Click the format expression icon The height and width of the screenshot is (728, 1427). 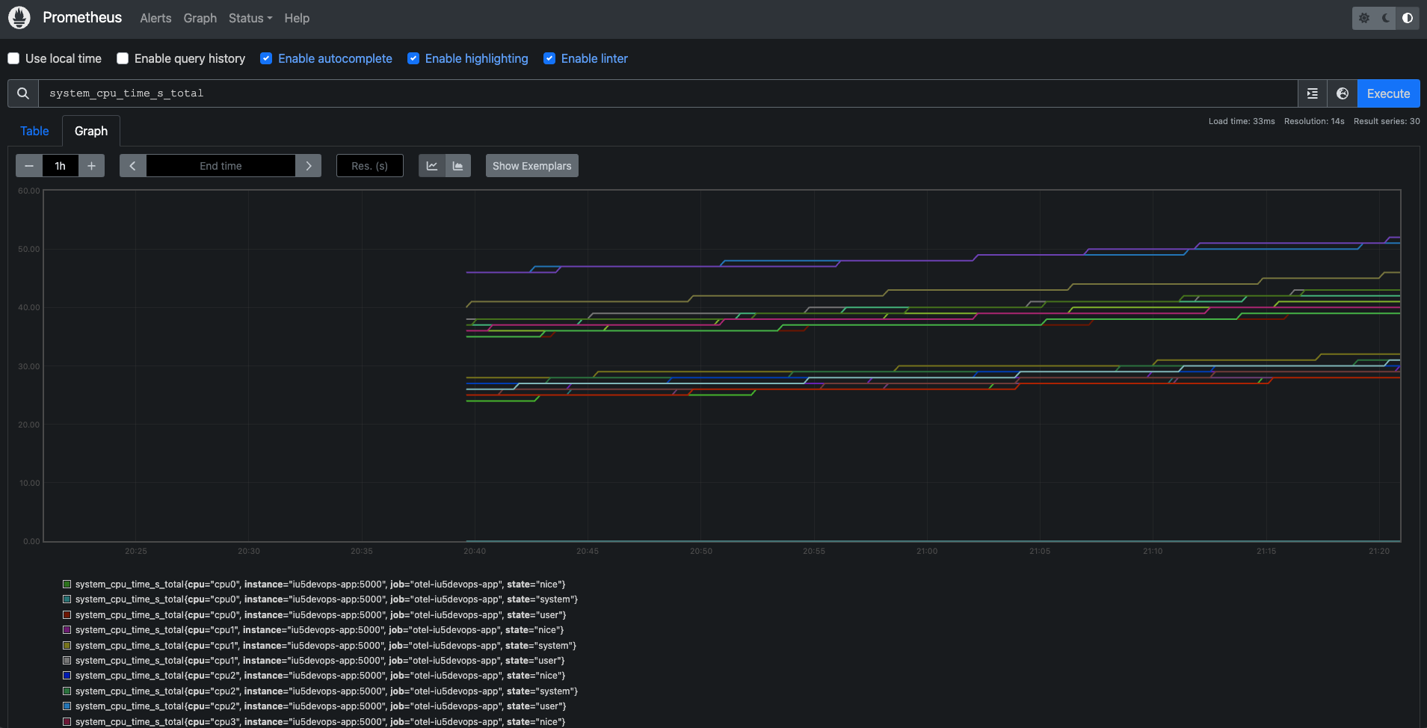pos(1313,93)
